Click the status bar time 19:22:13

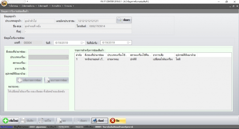[x=79, y=127]
